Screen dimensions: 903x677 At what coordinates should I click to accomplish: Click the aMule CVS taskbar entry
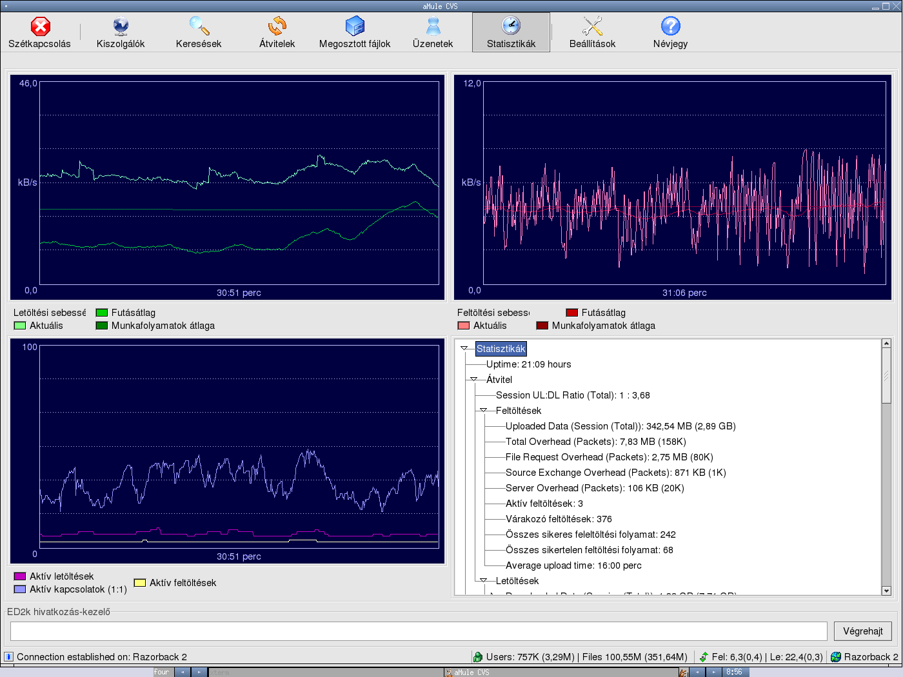pos(471,672)
